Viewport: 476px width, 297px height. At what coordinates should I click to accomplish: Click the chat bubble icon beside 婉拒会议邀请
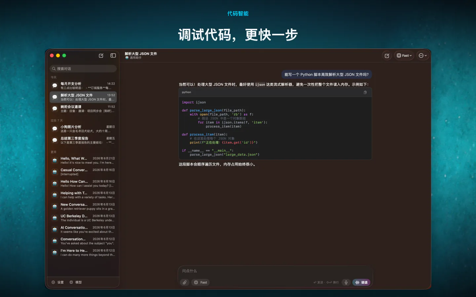[x=55, y=109]
